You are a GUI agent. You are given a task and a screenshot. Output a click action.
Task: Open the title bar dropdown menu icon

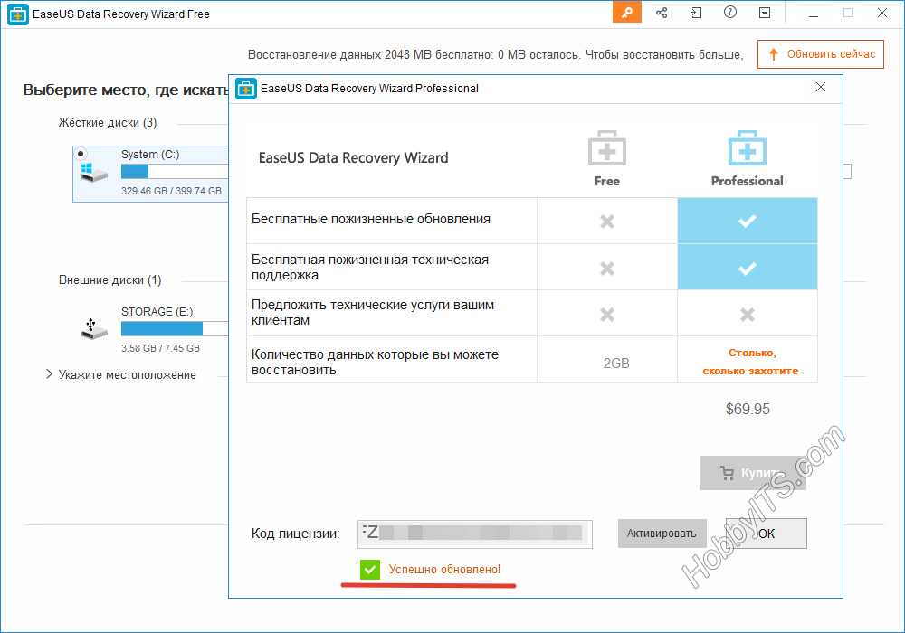[x=765, y=13]
